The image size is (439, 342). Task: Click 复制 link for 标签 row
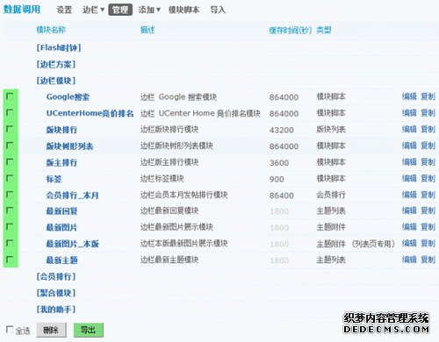click(x=428, y=179)
